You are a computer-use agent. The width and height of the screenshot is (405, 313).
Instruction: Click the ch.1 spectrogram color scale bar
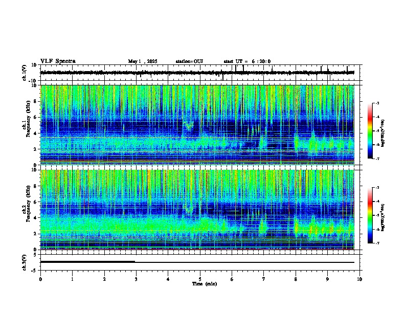pos(370,131)
